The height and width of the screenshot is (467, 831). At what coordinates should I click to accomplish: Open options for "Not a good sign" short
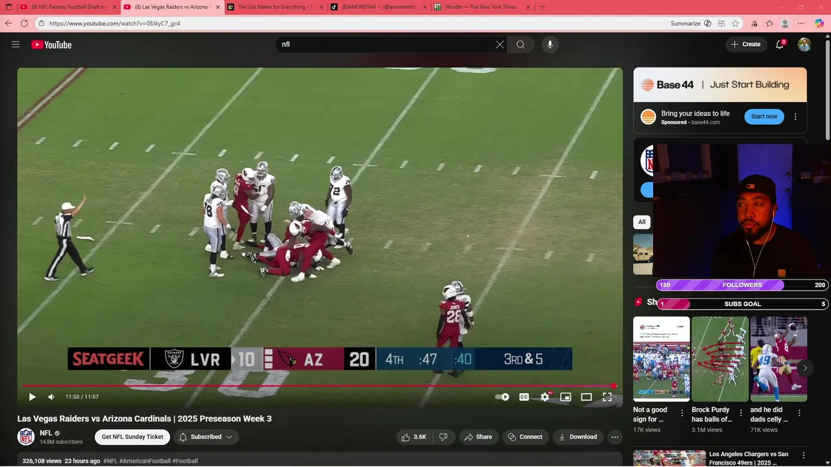682,413
